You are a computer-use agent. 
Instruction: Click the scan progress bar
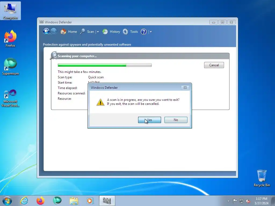tap(105, 65)
